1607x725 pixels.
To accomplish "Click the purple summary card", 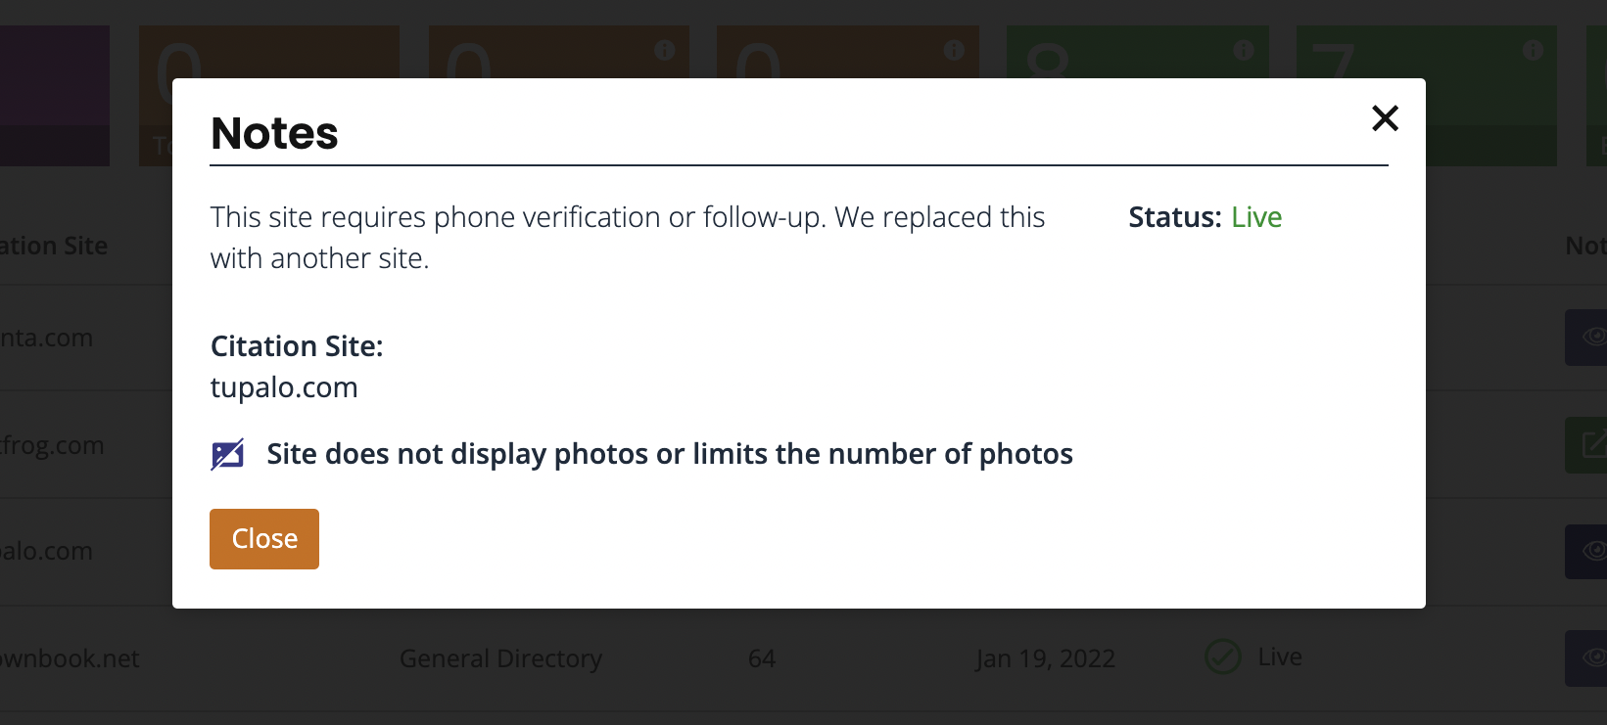I will (x=55, y=95).
